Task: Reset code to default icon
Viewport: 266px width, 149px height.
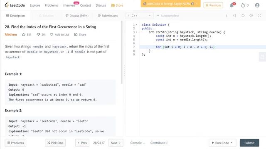Action: tap(243, 16)
